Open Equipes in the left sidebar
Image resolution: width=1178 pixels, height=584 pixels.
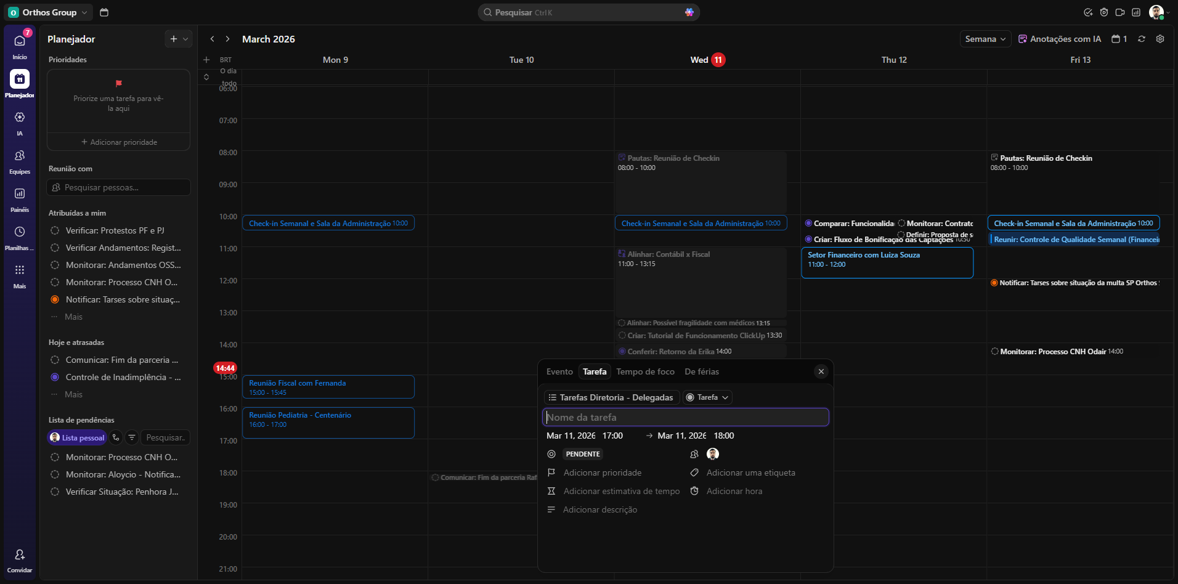20,156
